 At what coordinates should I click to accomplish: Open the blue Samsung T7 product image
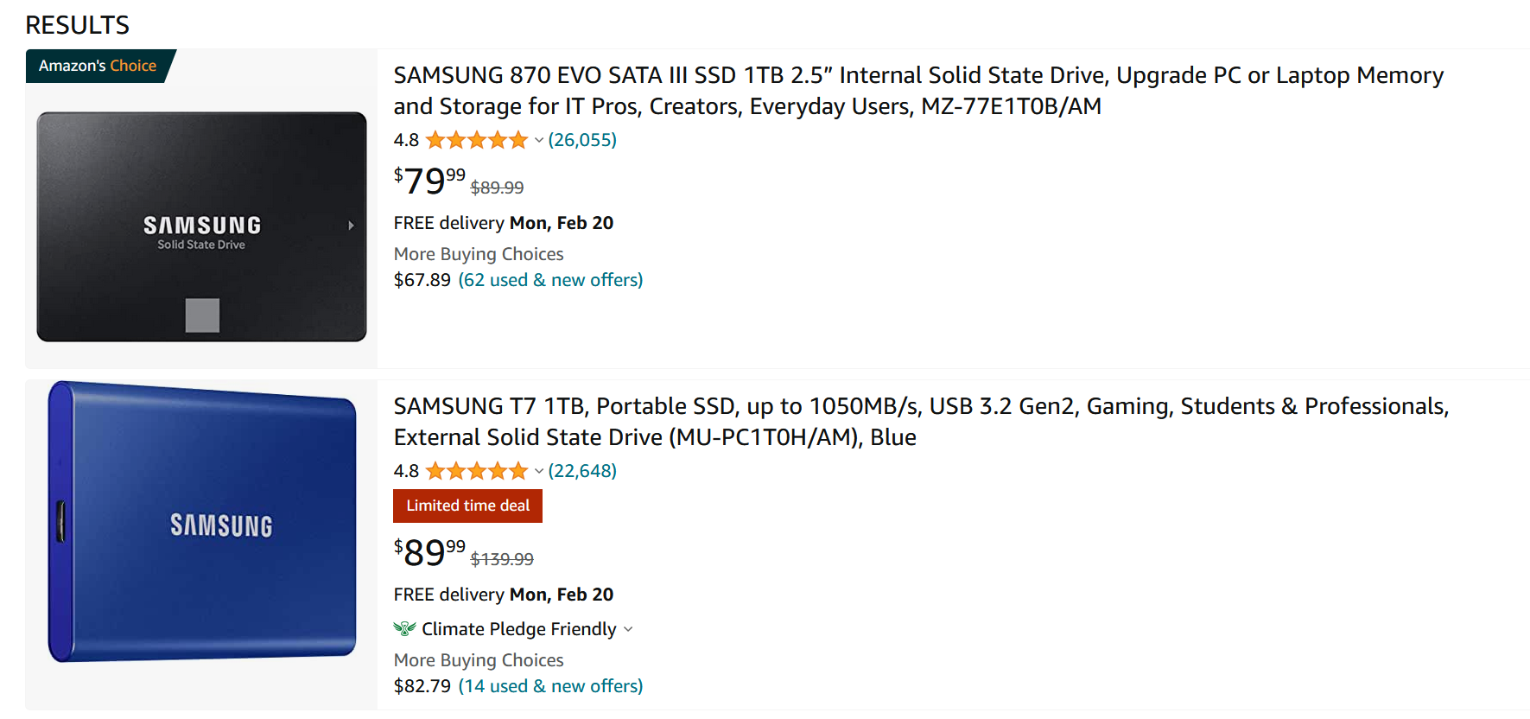[201, 522]
